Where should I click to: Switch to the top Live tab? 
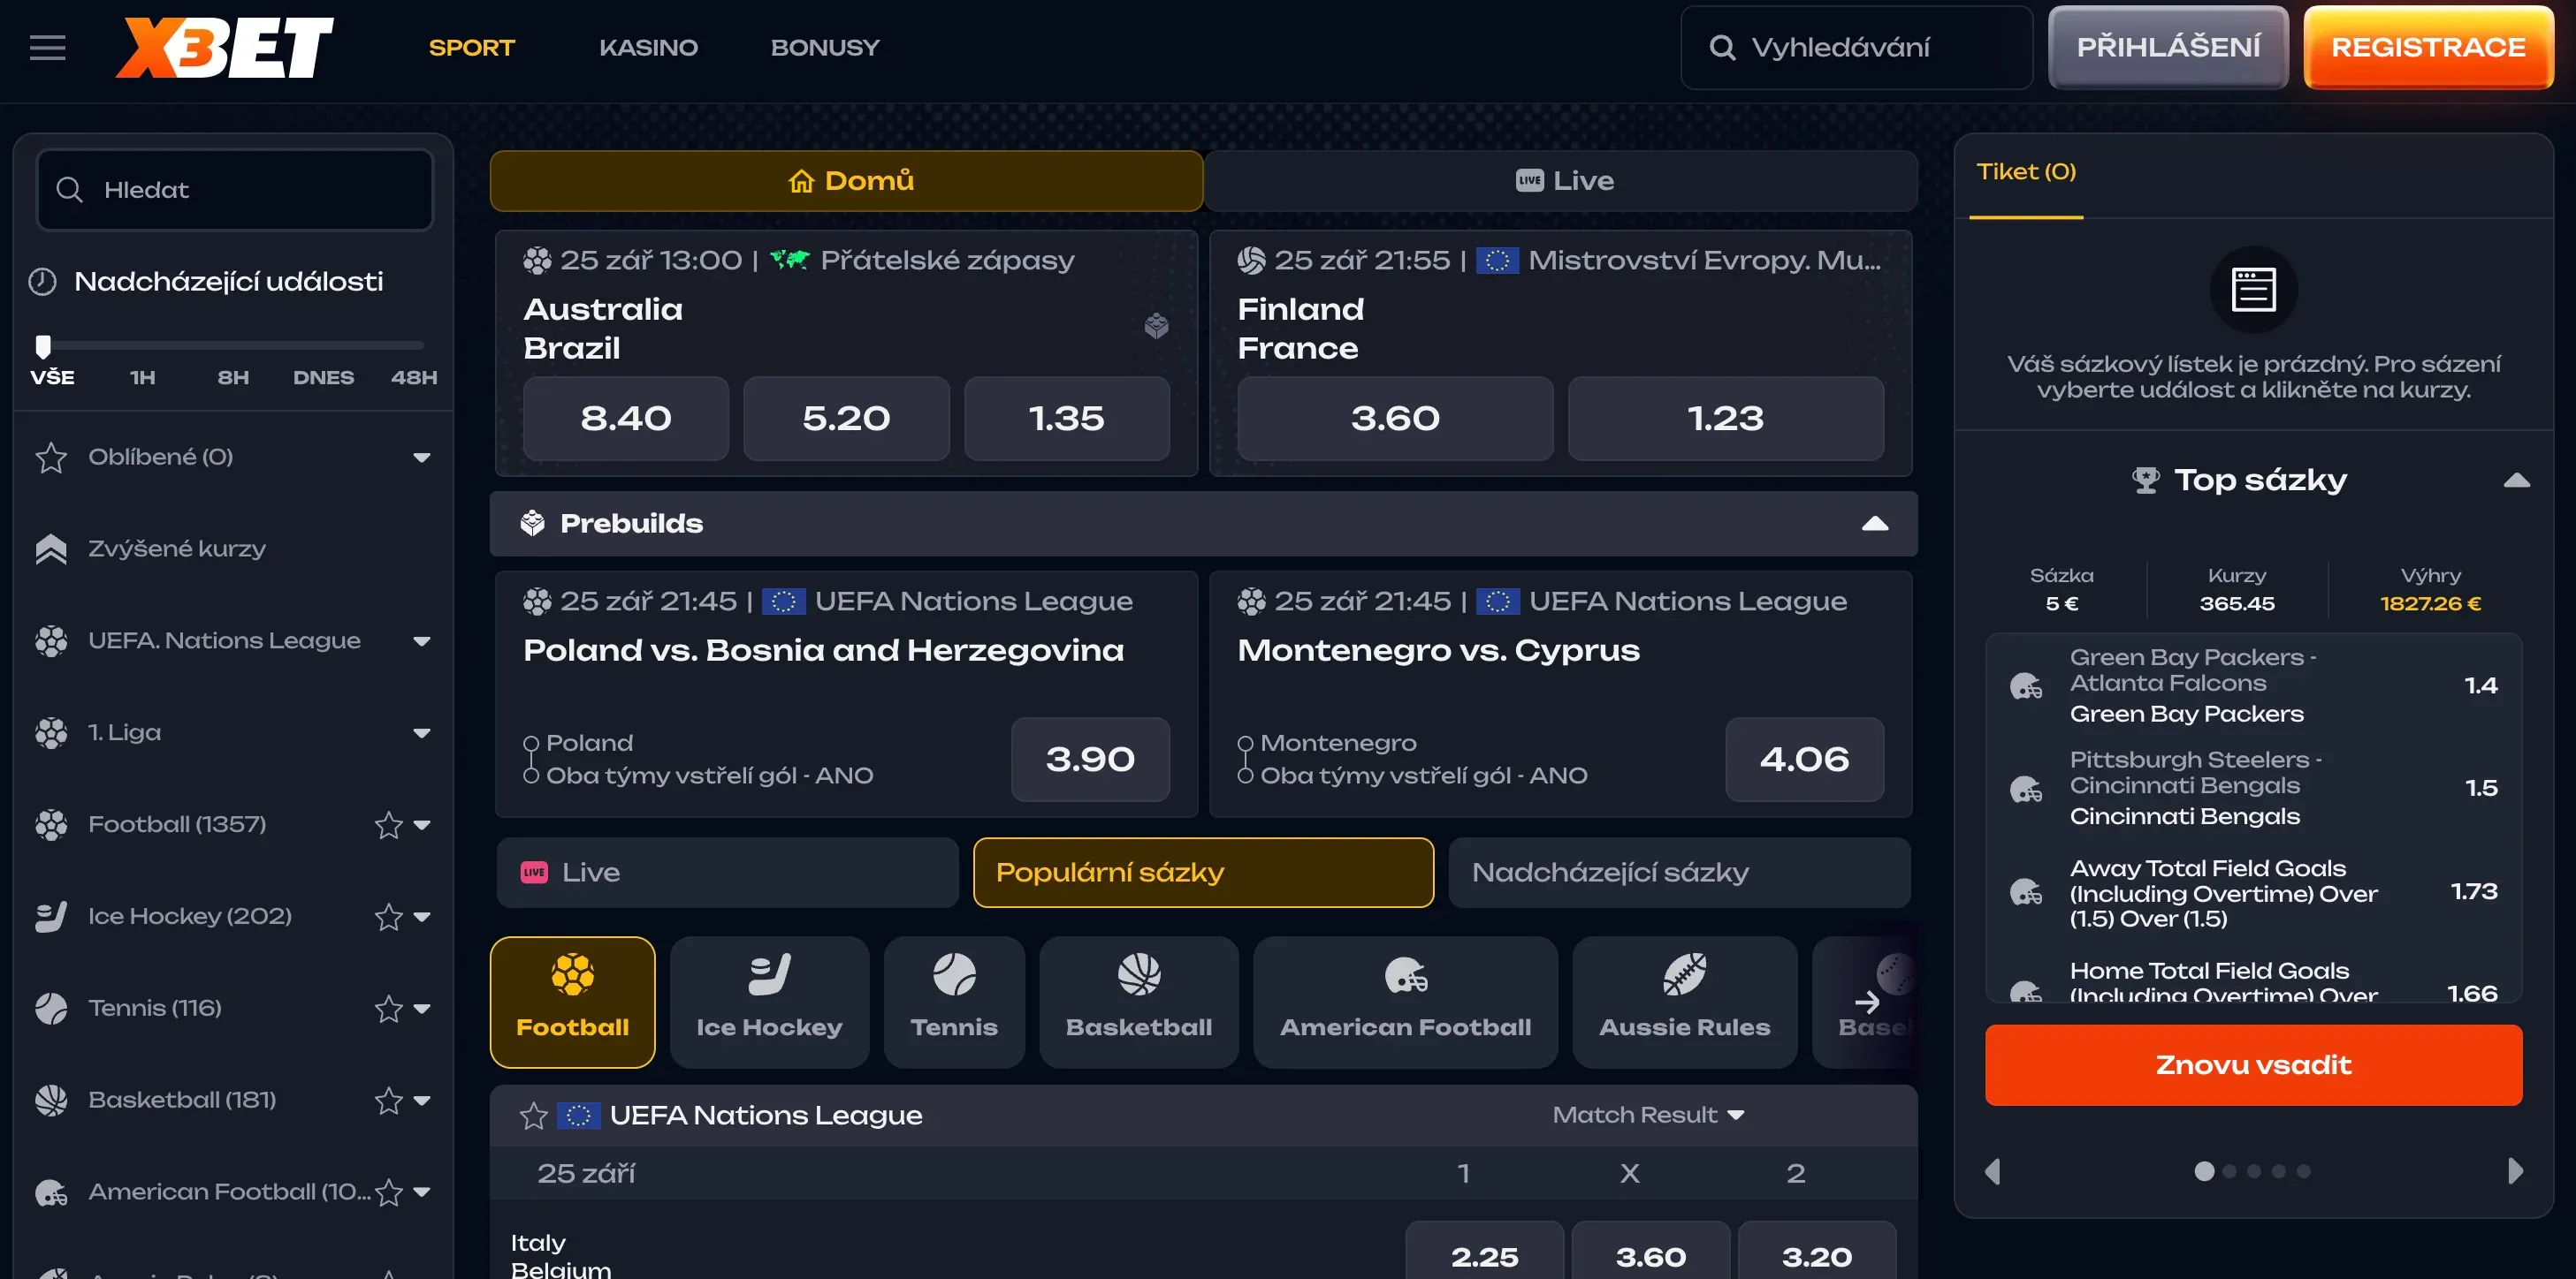click(x=1561, y=181)
